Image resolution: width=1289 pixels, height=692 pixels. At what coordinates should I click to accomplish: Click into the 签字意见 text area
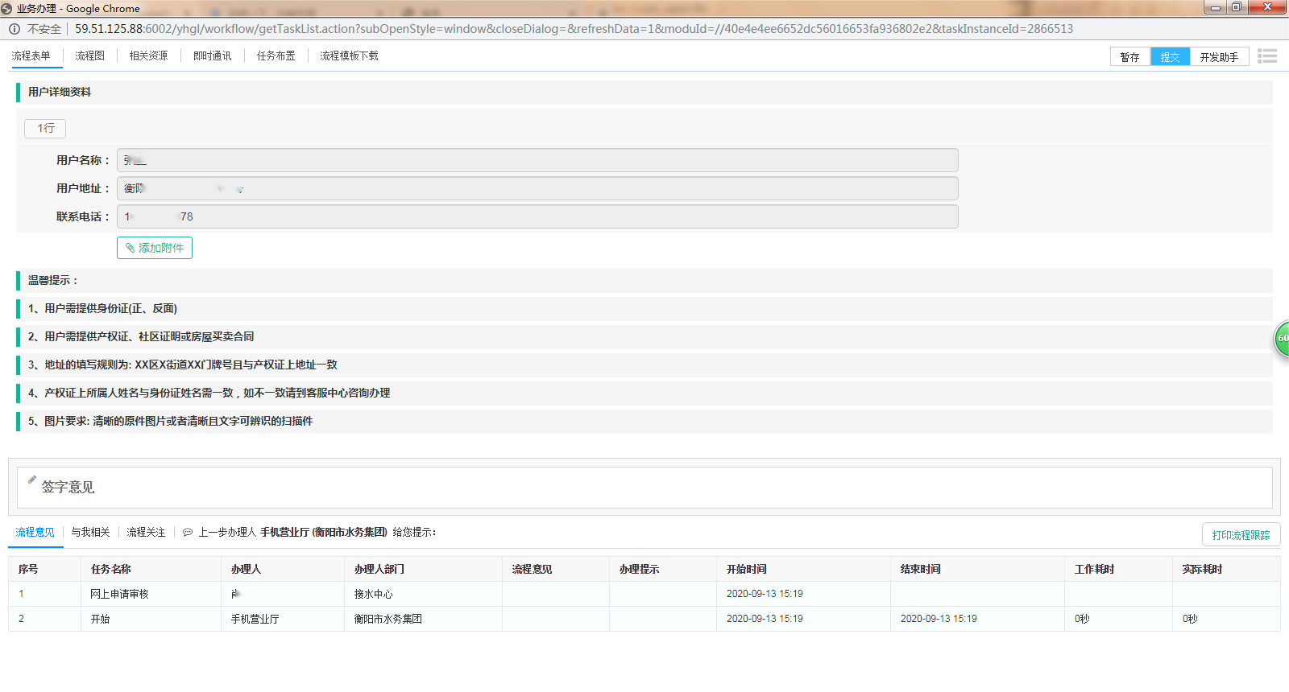[x=644, y=488]
